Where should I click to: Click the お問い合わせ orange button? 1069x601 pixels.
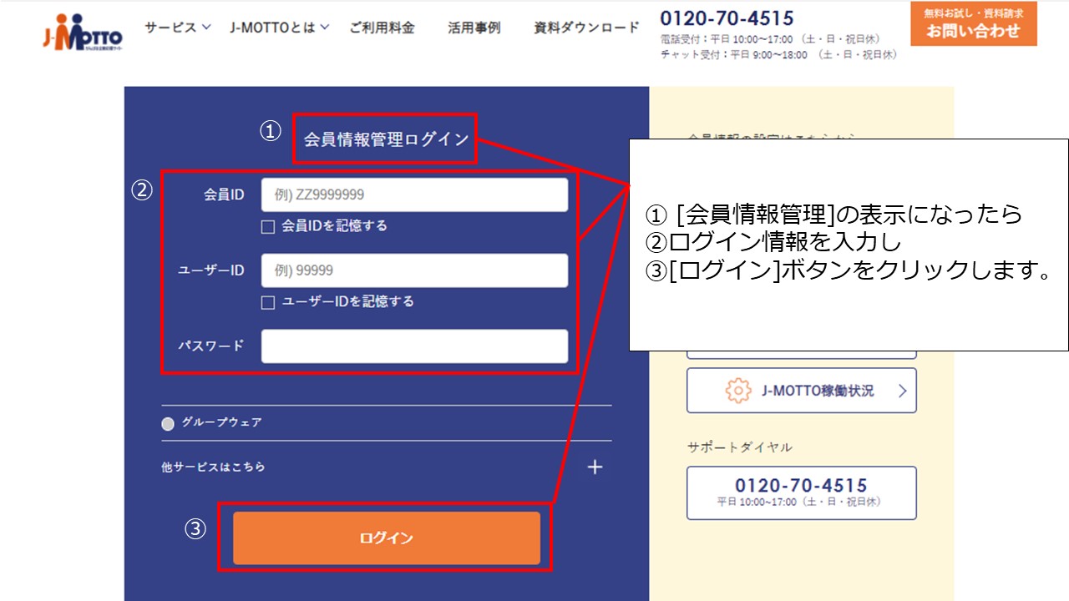(x=974, y=23)
